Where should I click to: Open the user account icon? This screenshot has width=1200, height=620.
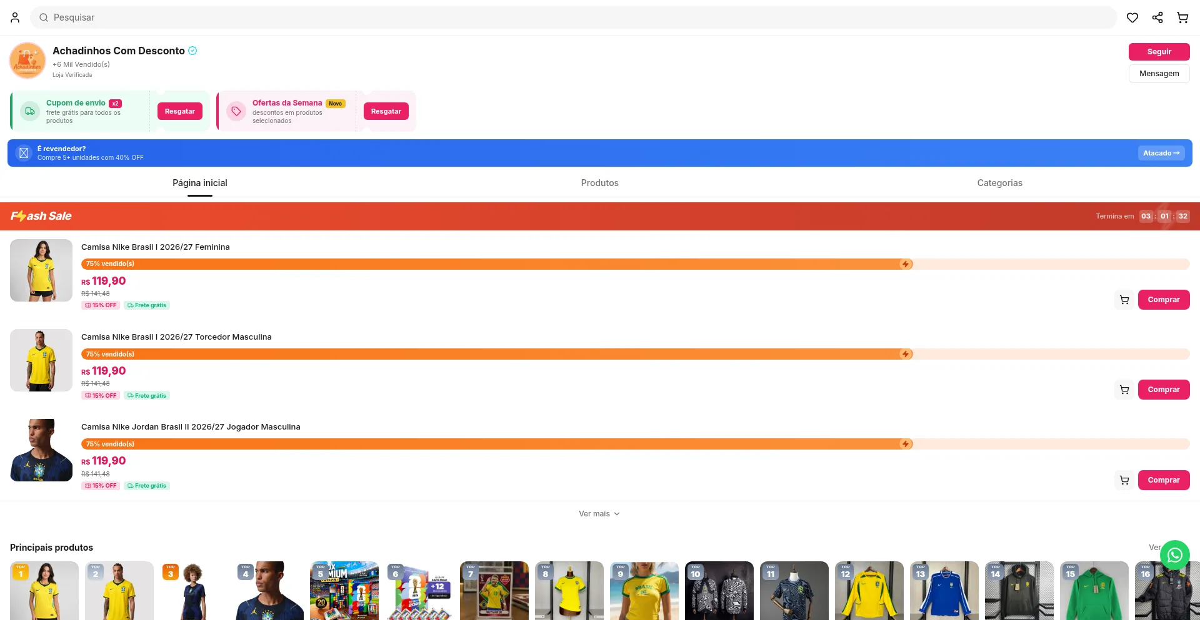click(15, 17)
